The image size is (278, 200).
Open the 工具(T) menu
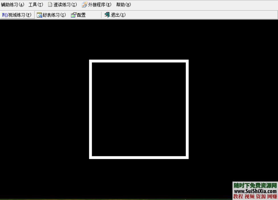36,5
